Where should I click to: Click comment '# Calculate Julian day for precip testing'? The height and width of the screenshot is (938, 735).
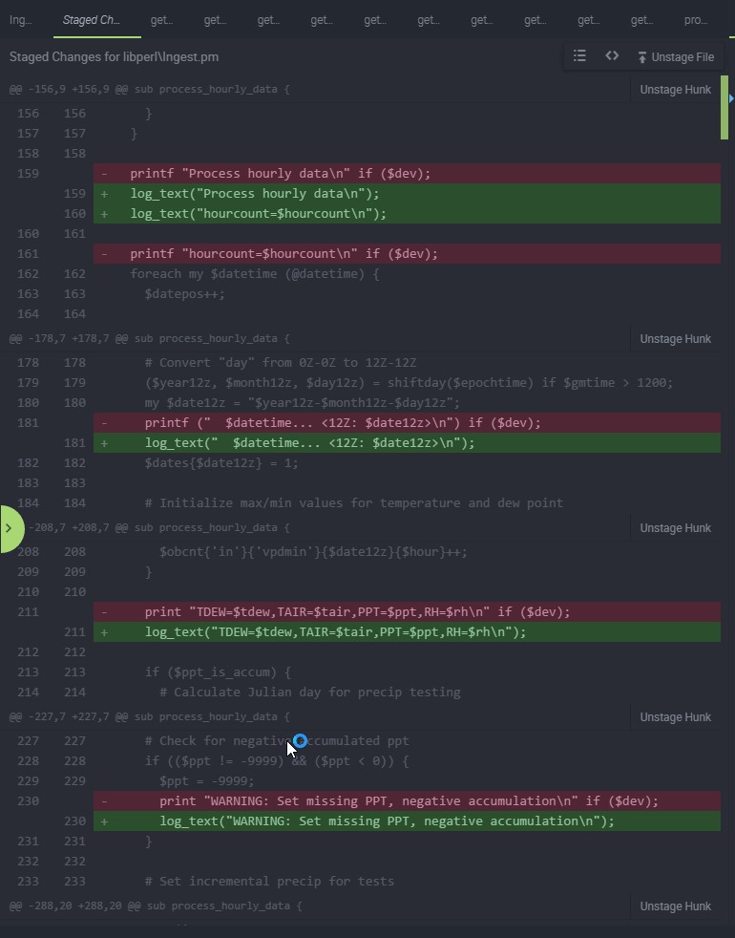[x=310, y=693]
